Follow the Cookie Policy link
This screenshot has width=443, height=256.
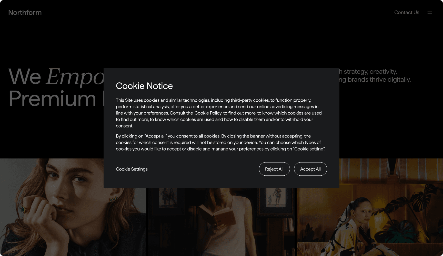click(208, 113)
